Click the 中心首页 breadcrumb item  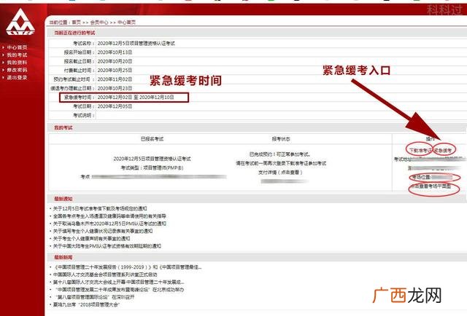click(x=126, y=23)
